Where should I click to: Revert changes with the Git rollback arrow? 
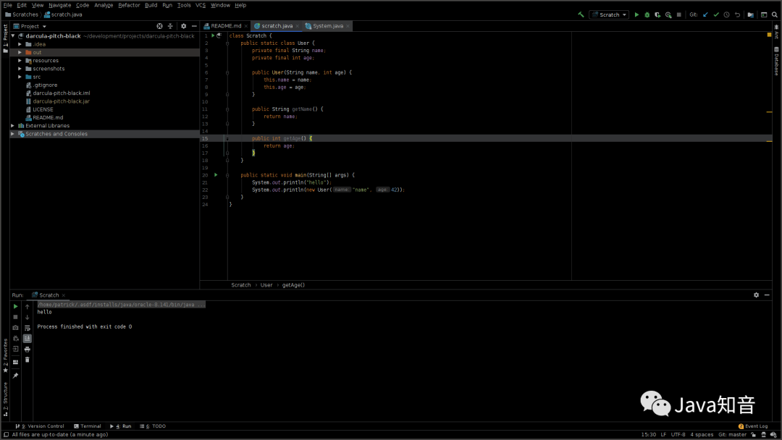tap(737, 14)
